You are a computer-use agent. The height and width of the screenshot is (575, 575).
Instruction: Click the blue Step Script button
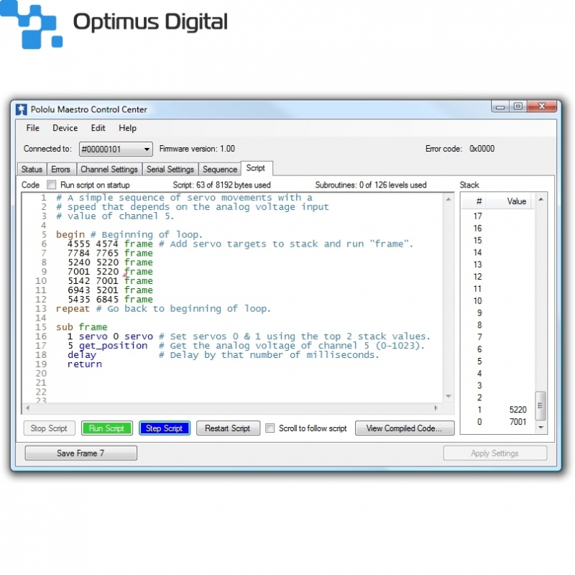(165, 428)
